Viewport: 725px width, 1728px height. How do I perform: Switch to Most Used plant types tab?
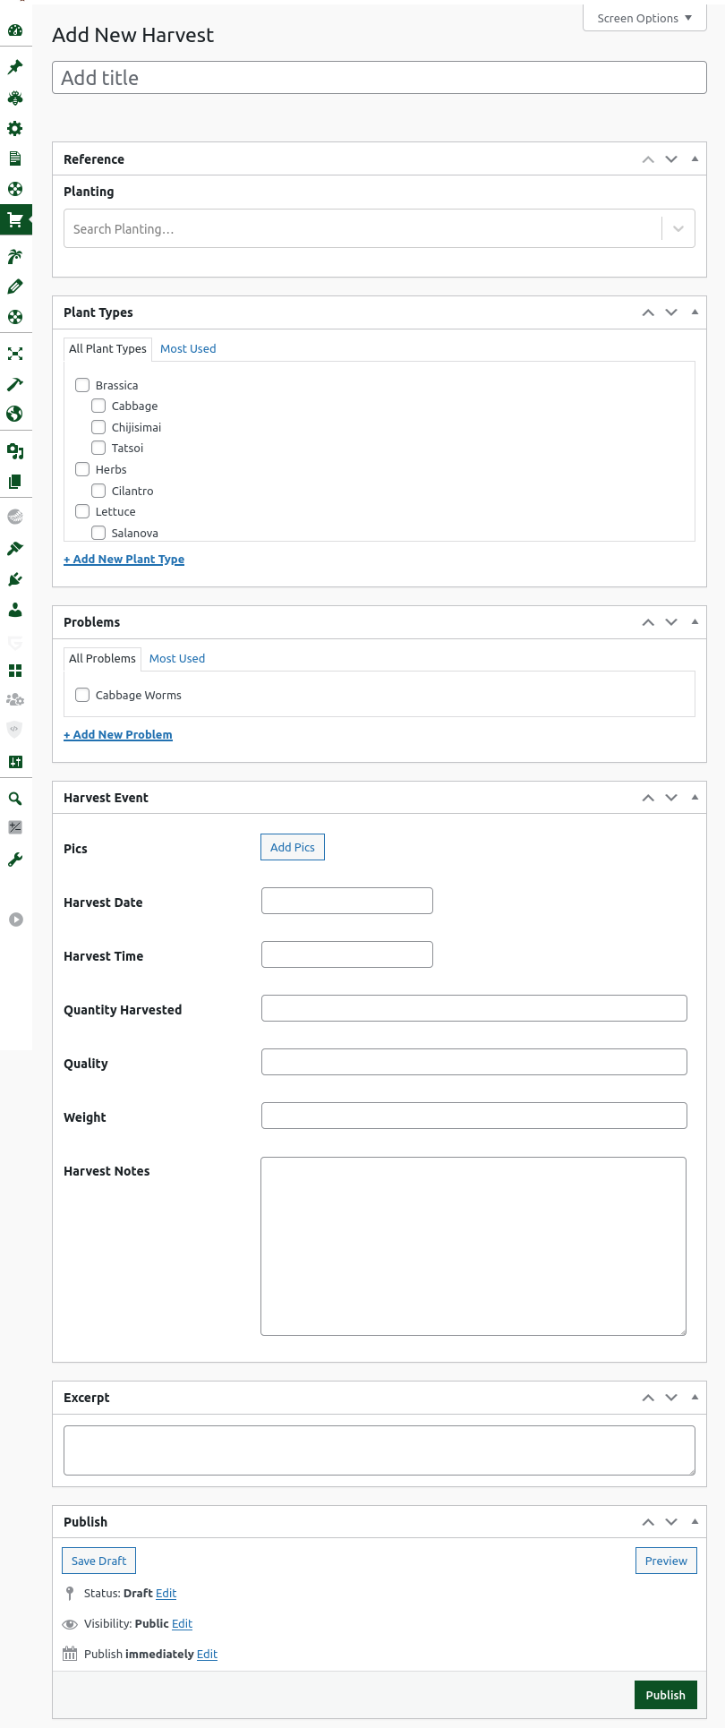(188, 349)
